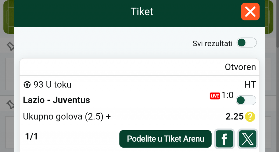
Task: Click the HT period label
Action: click(x=250, y=85)
